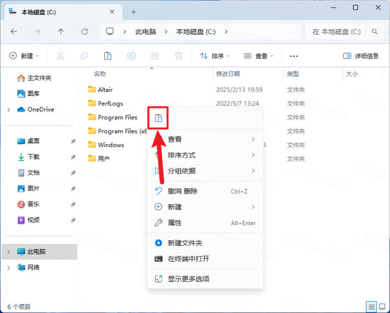The image size is (390, 313).
Task: Go up one folder level
Action: coord(61,32)
